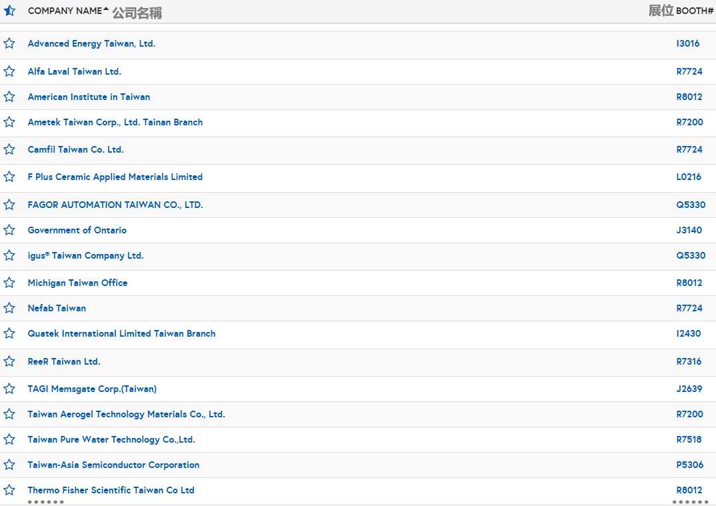Go to Taiwan Aerogel booth R7200
716x506 pixels.
pyautogui.click(x=689, y=414)
